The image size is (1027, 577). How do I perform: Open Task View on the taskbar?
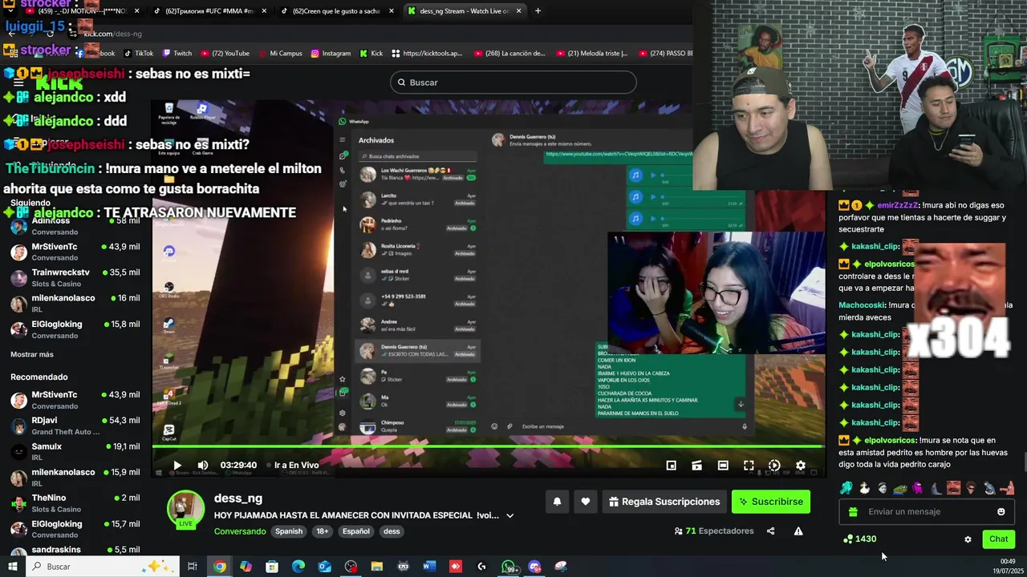(193, 567)
